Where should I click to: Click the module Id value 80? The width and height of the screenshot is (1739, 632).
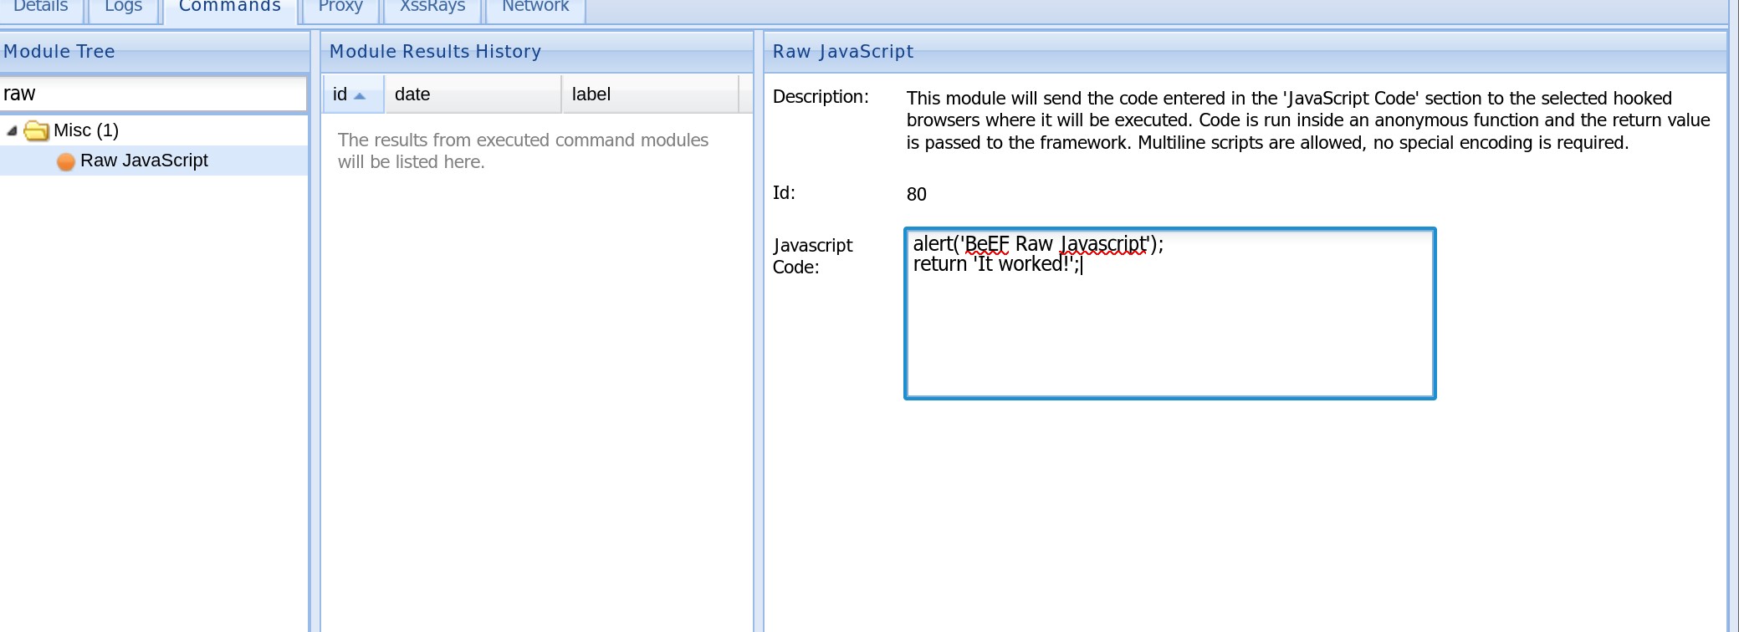click(917, 195)
